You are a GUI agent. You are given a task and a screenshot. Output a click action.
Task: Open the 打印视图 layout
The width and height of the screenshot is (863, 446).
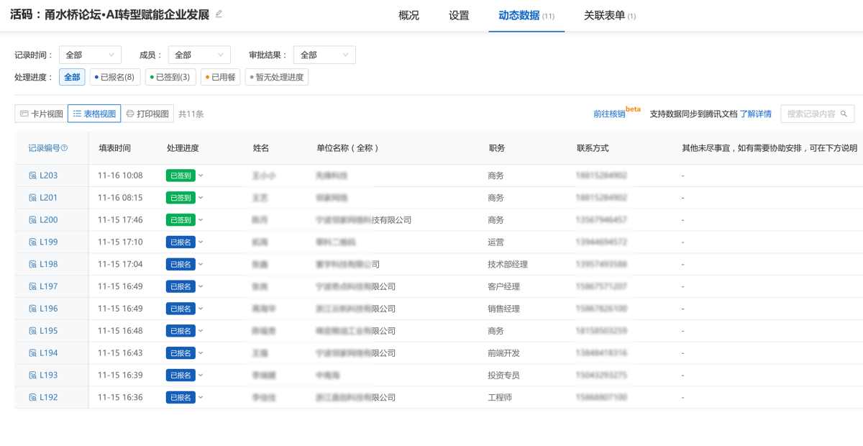coord(147,114)
